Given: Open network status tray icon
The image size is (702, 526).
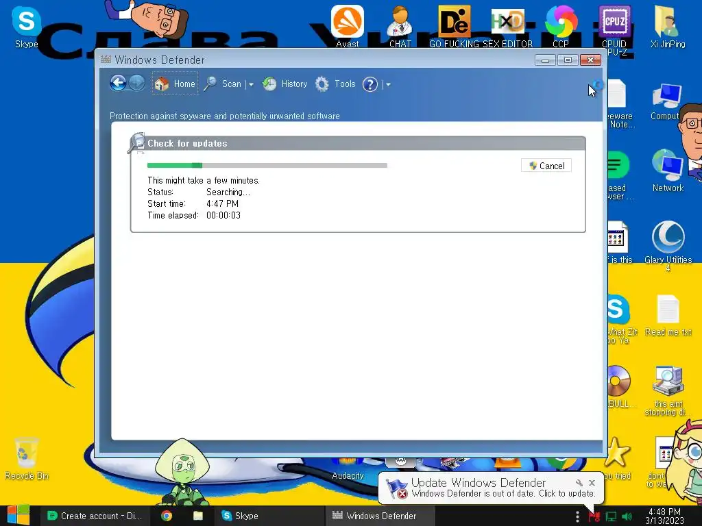Looking at the screenshot, I should point(611,516).
